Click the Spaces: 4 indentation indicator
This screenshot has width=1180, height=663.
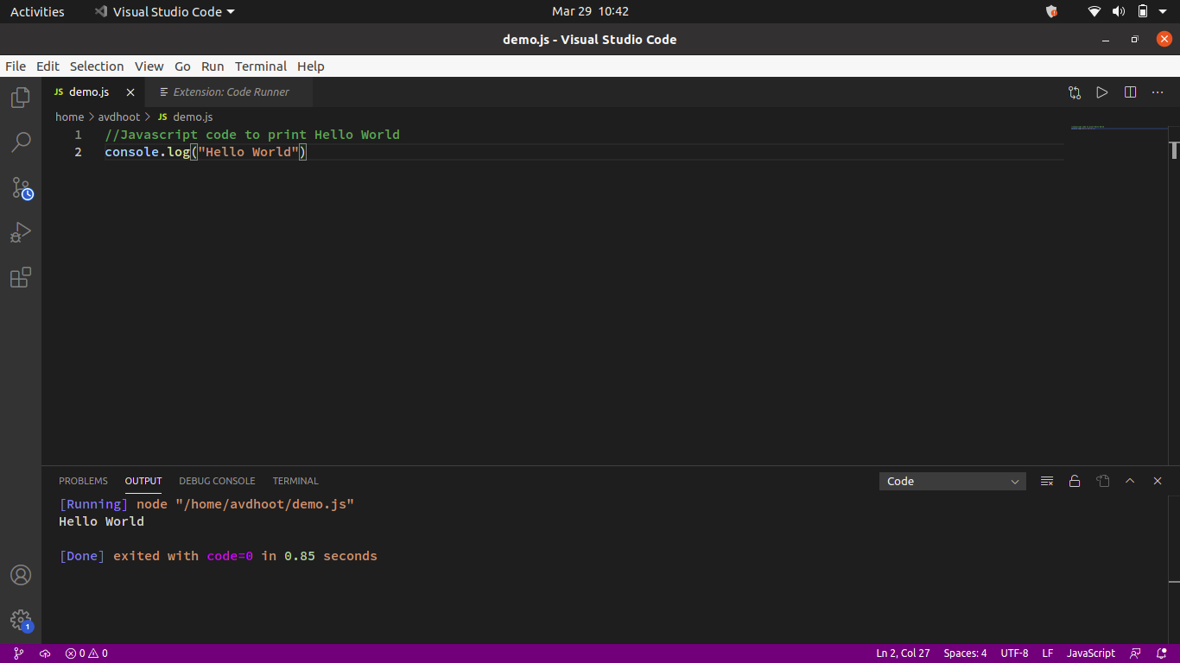tap(964, 653)
